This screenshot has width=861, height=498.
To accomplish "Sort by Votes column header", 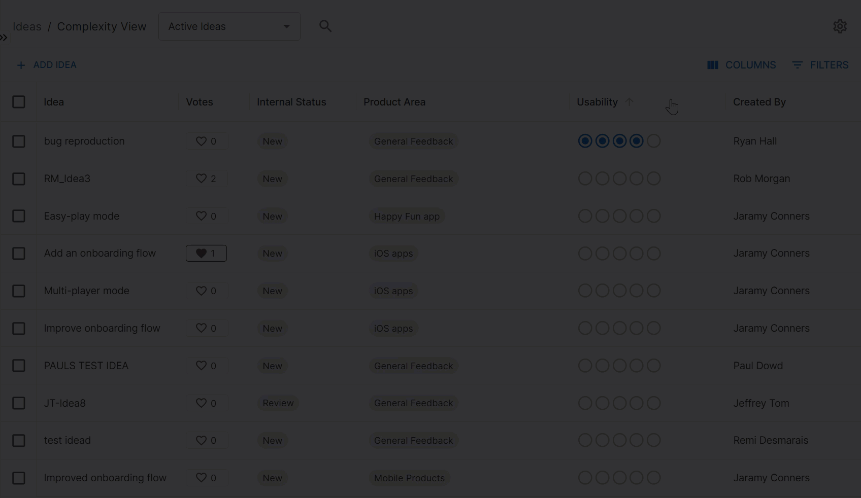I will pyautogui.click(x=200, y=102).
